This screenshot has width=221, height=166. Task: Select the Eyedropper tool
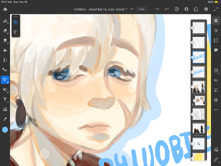(5, 119)
